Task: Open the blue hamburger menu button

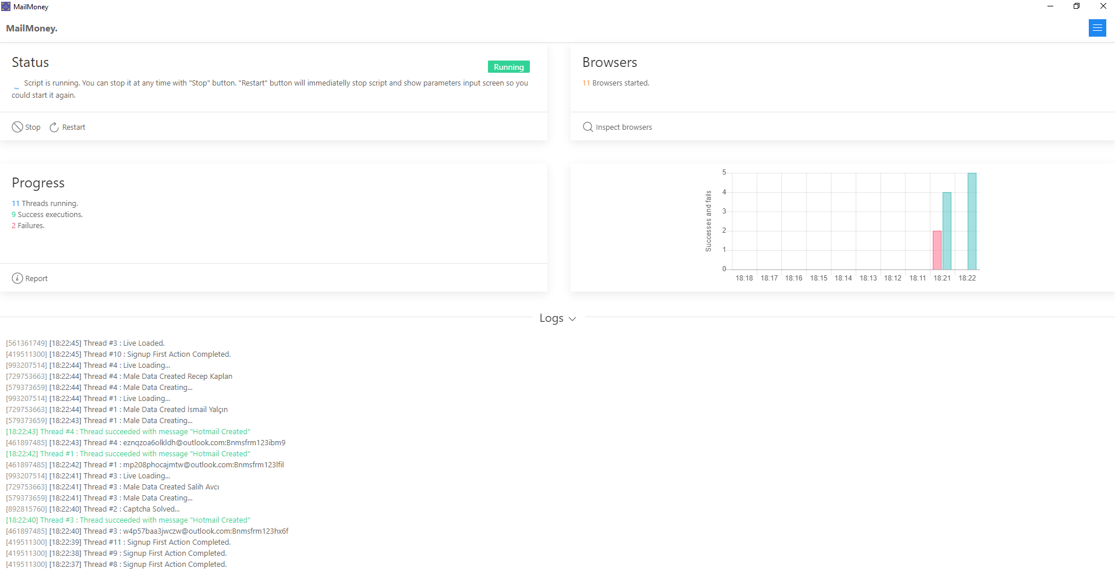Action: click(1098, 28)
